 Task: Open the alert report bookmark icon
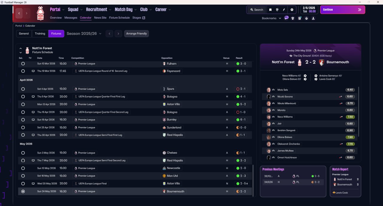tap(300, 18)
